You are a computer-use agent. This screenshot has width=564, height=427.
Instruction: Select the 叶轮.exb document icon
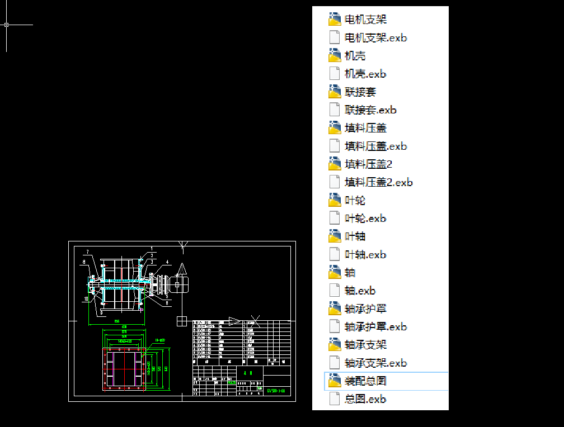tap(364, 218)
